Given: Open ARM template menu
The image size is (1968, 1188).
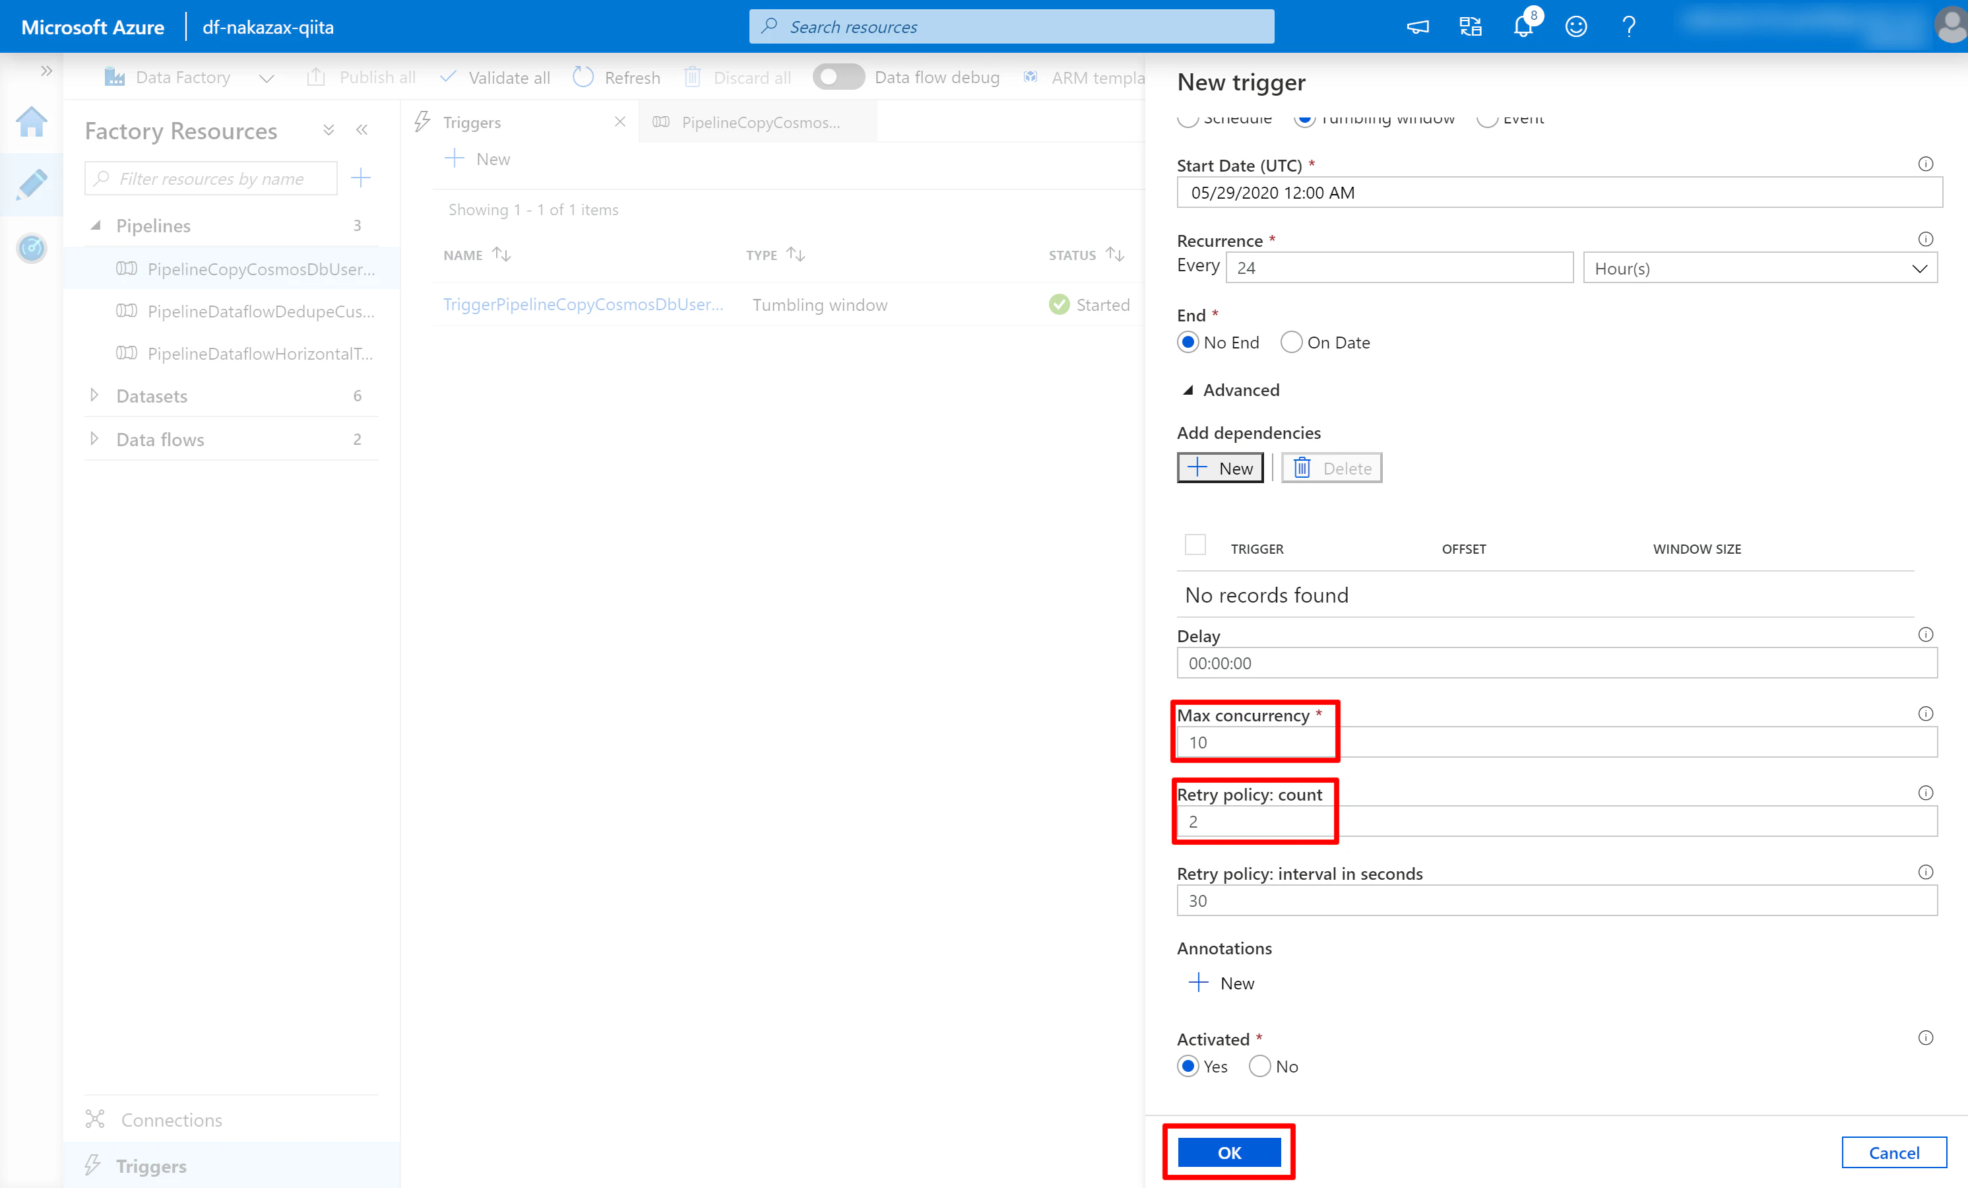Looking at the screenshot, I should 1085,77.
